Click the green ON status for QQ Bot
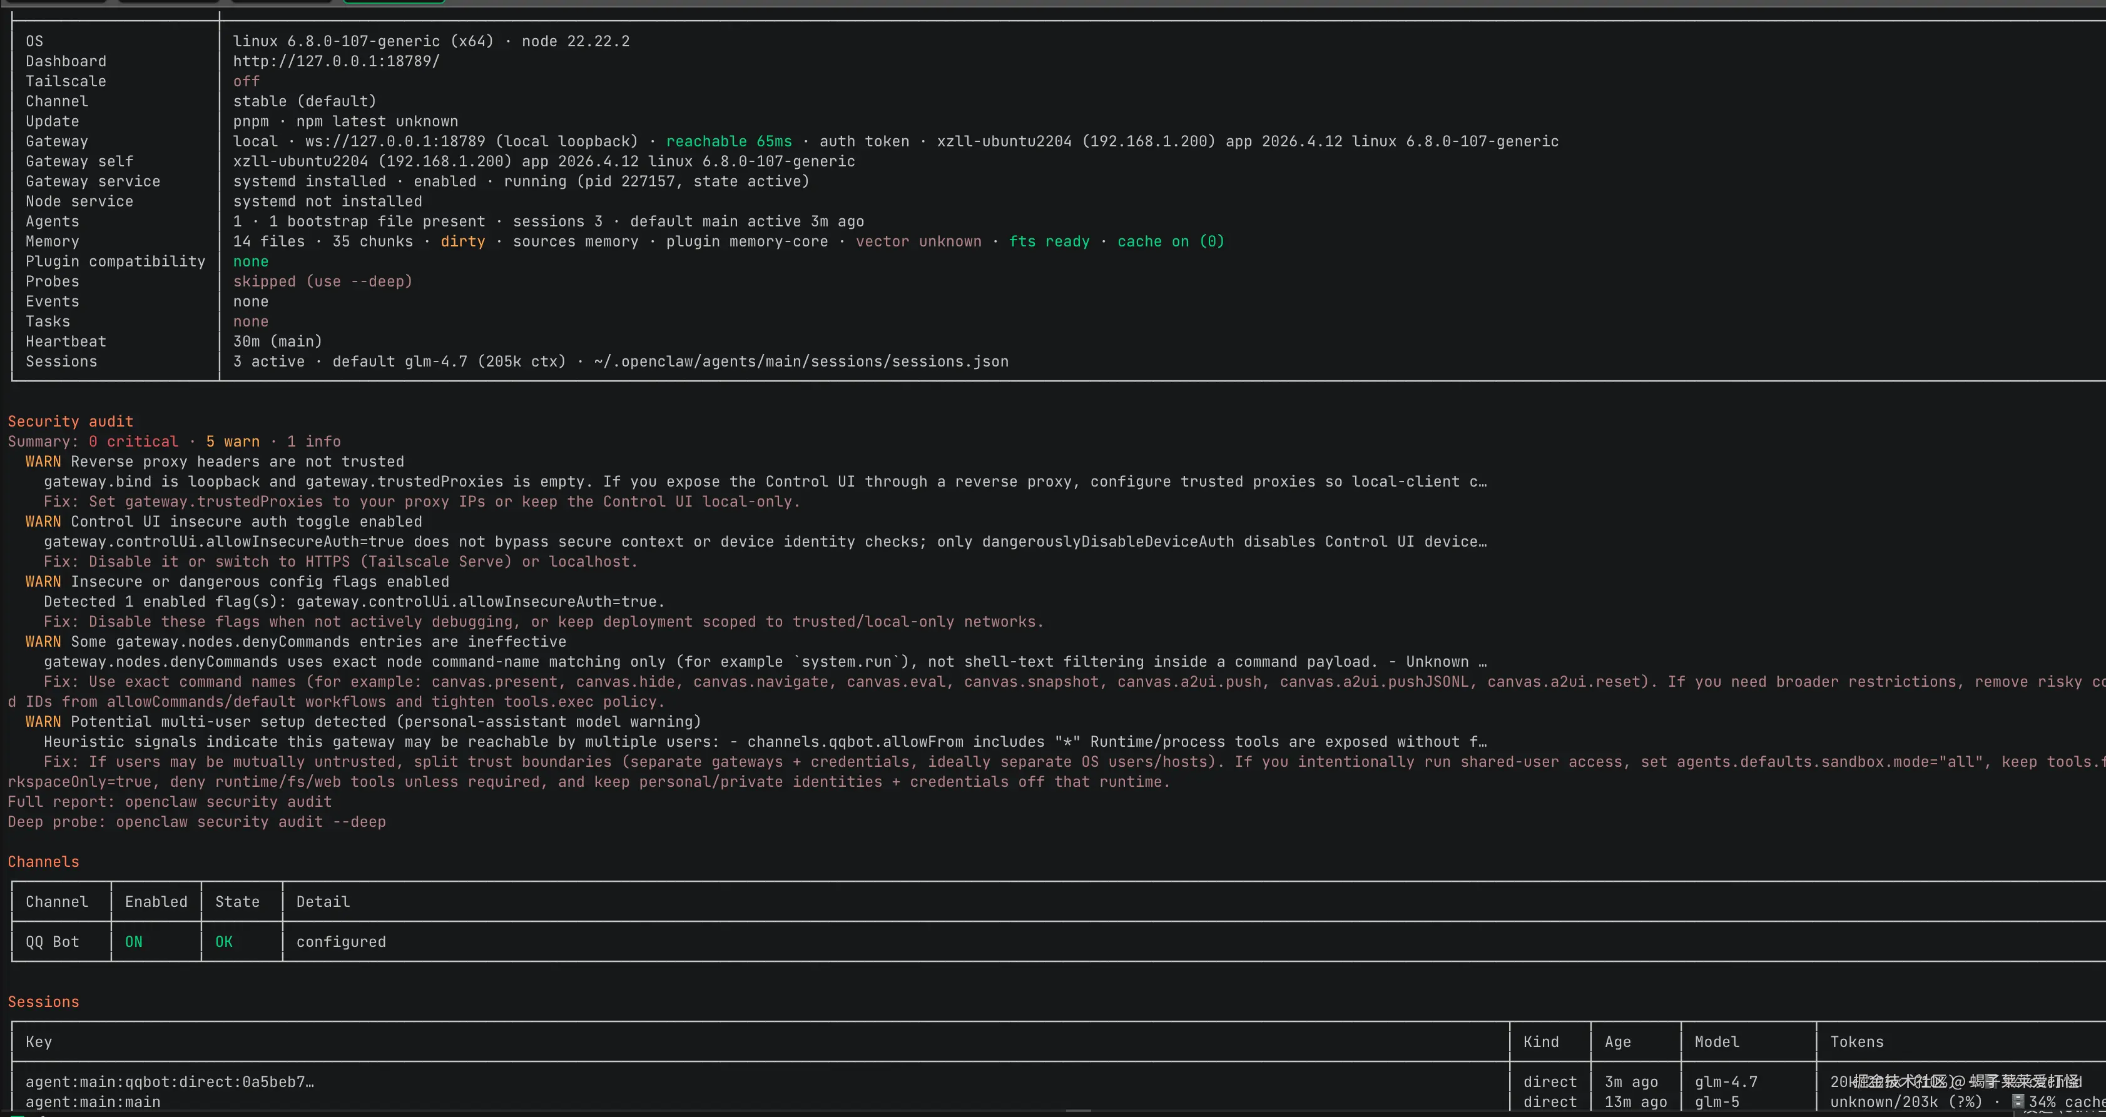 [133, 941]
